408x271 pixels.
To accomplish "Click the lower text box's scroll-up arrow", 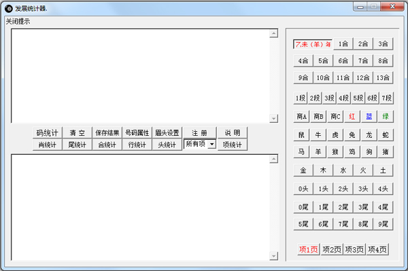I will 273,159.
